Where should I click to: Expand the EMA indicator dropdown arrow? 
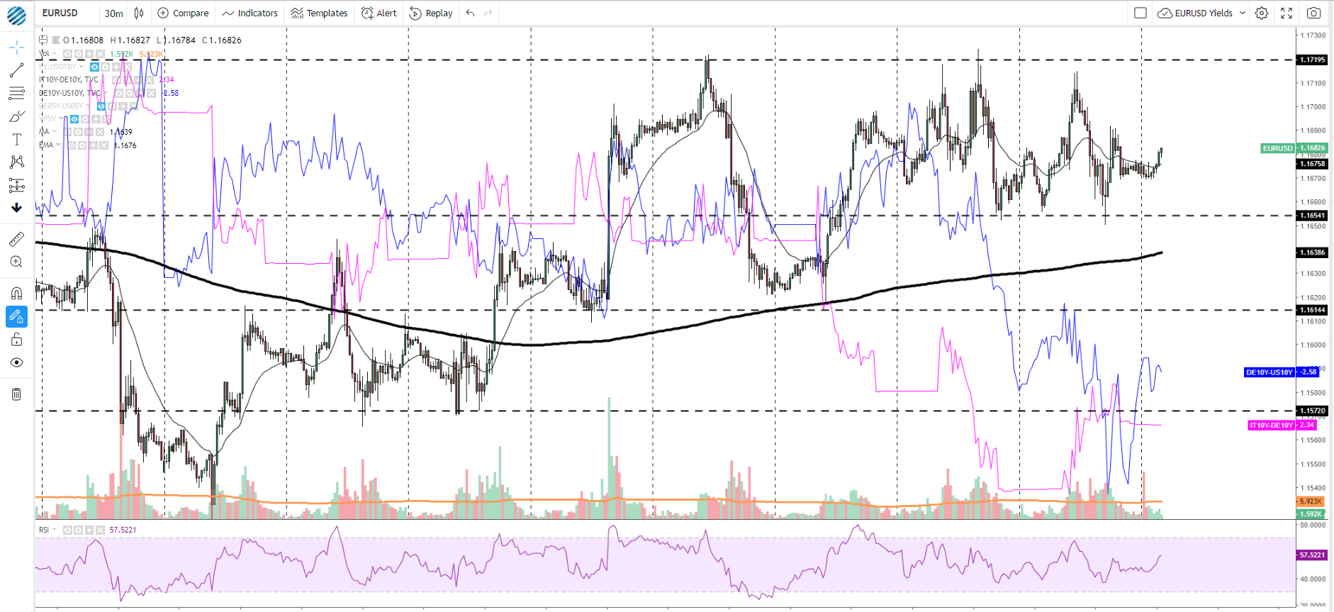click(58, 145)
